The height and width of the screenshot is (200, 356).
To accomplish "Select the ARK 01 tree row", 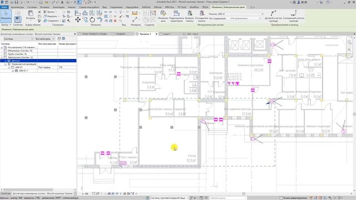I will click(x=38, y=67).
